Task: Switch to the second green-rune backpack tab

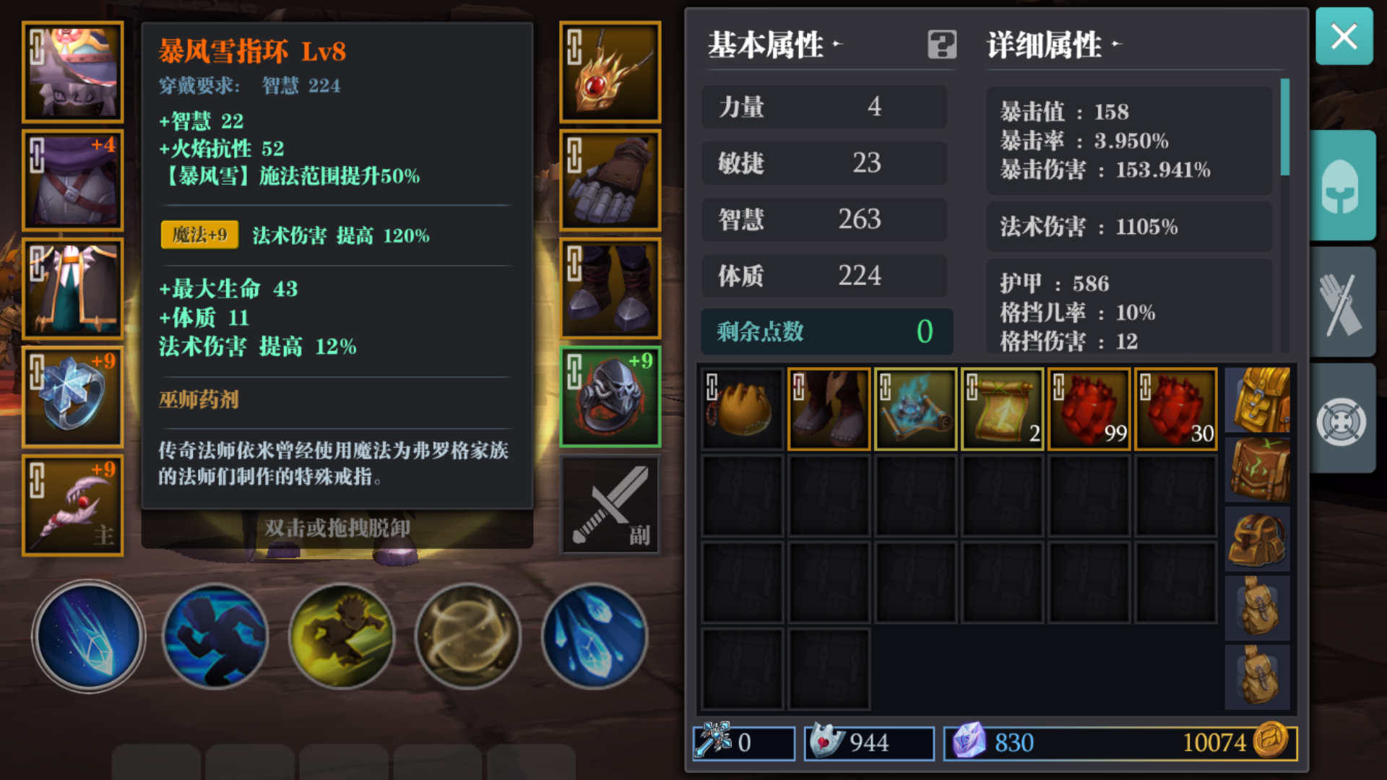Action: coord(1258,469)
